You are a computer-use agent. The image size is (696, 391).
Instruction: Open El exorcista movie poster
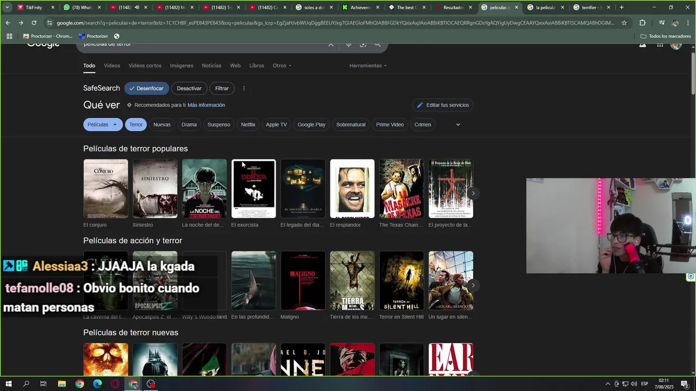[x=253, y=188]
